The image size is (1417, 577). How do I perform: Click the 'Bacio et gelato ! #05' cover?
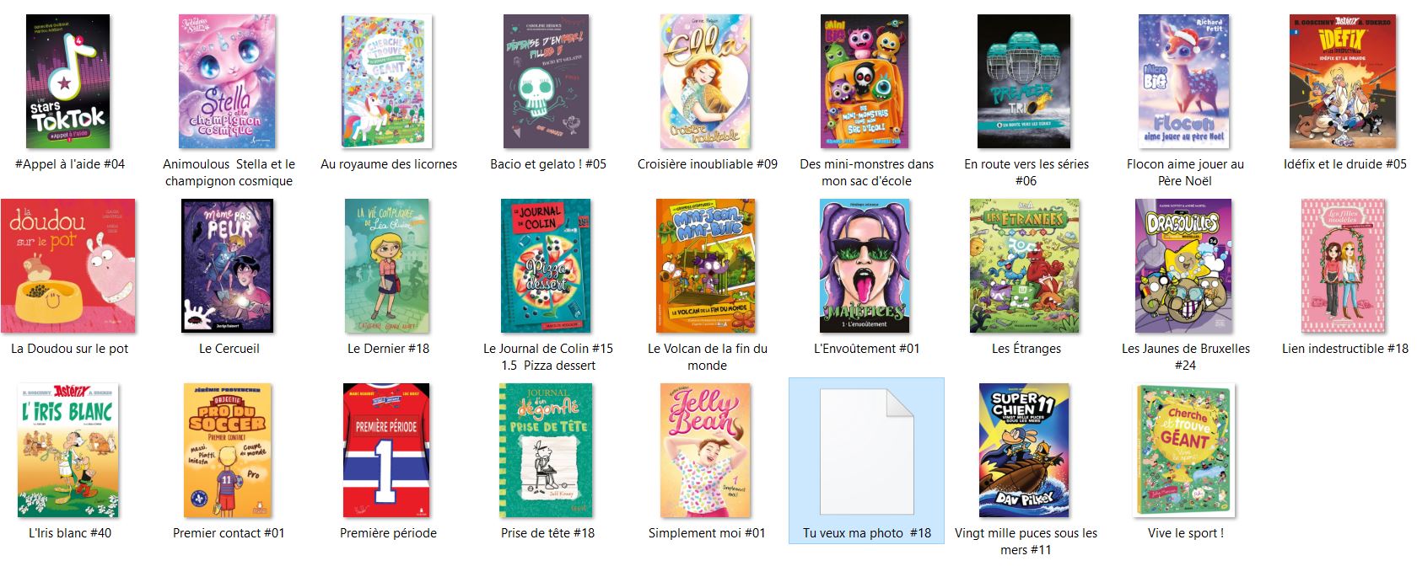point(547,81)
